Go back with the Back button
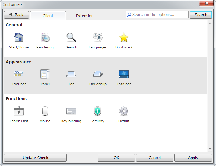This screenshot has width=216, height=166. click(17, 15)
